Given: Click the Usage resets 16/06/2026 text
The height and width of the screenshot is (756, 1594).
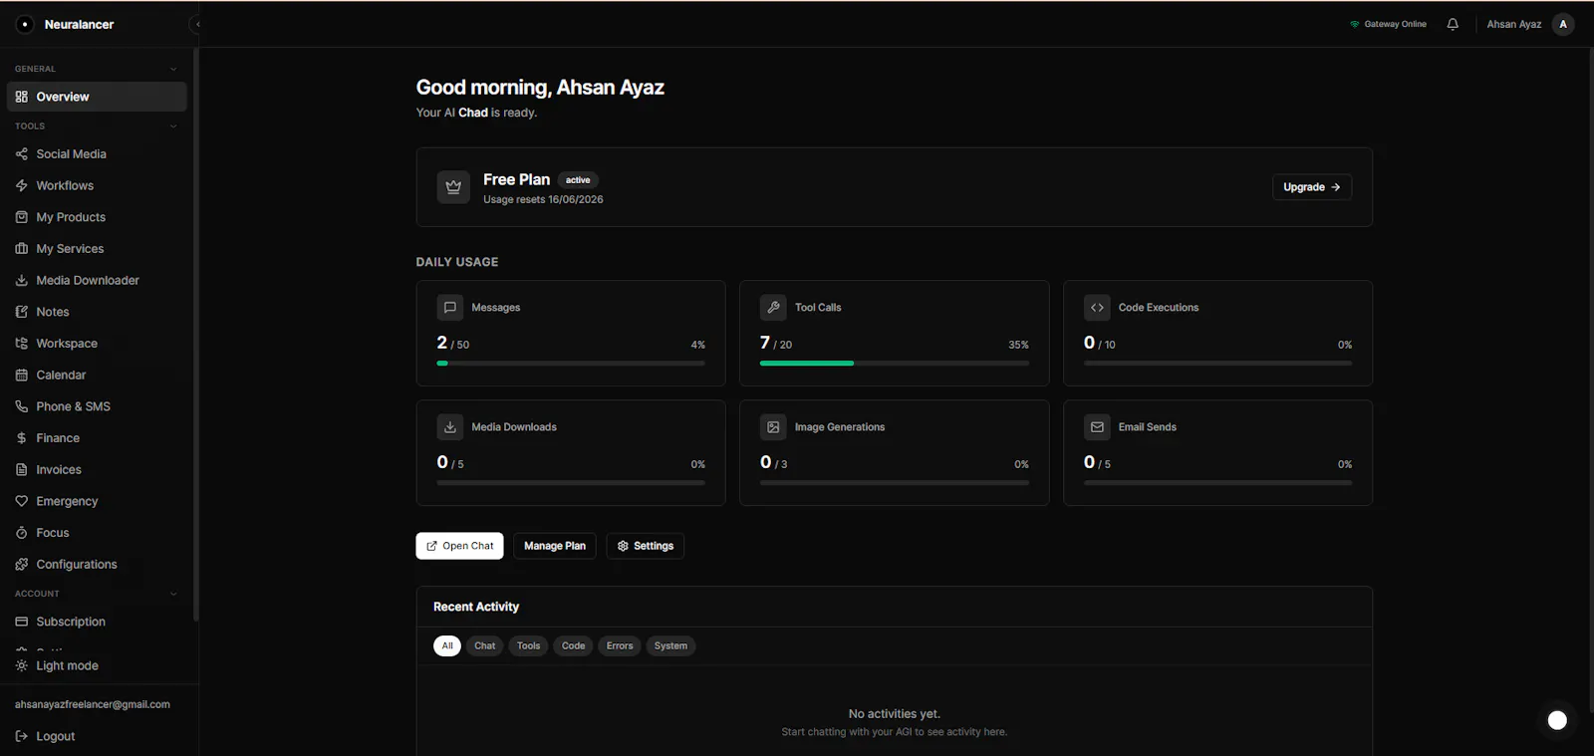Looking at the screenshot, I should (x=543, y=200).
